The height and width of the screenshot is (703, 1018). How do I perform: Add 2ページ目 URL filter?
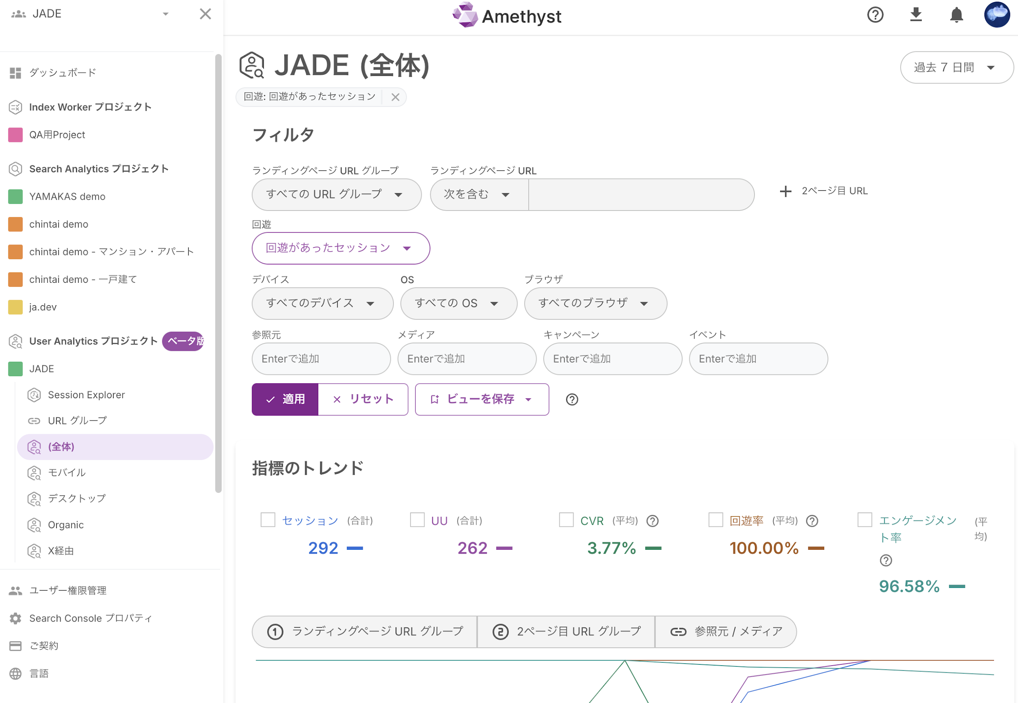point(823,191)
